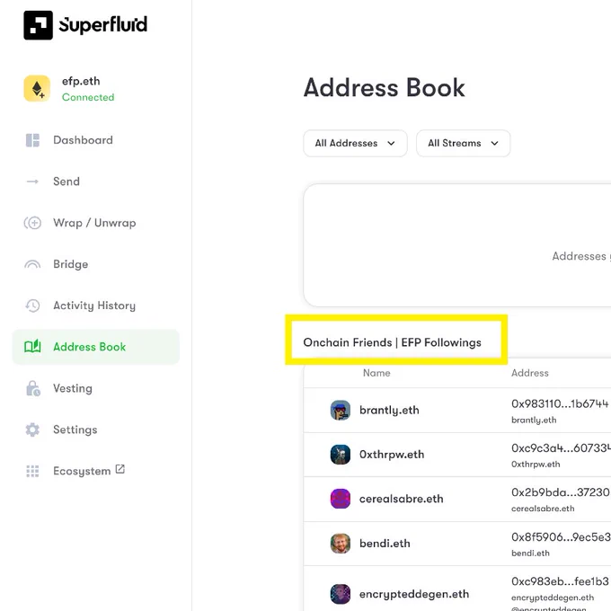Click the Send arrow icon
Screen dimensions: 611x611
[x=32, y=182]
